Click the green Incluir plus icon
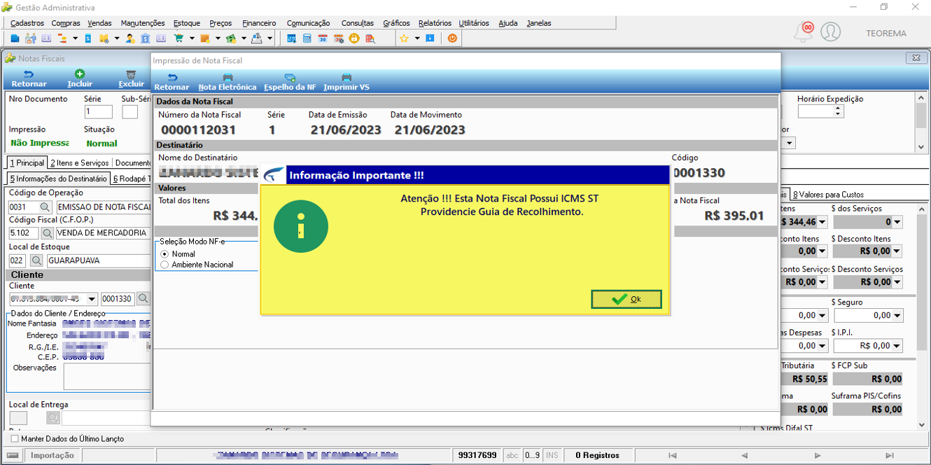The width and height of the screenshot is (931, 465). 80,74
